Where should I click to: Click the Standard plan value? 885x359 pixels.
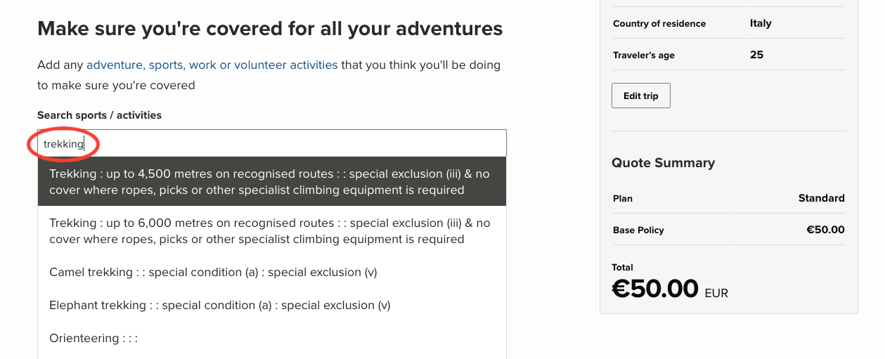pos(821,198)
